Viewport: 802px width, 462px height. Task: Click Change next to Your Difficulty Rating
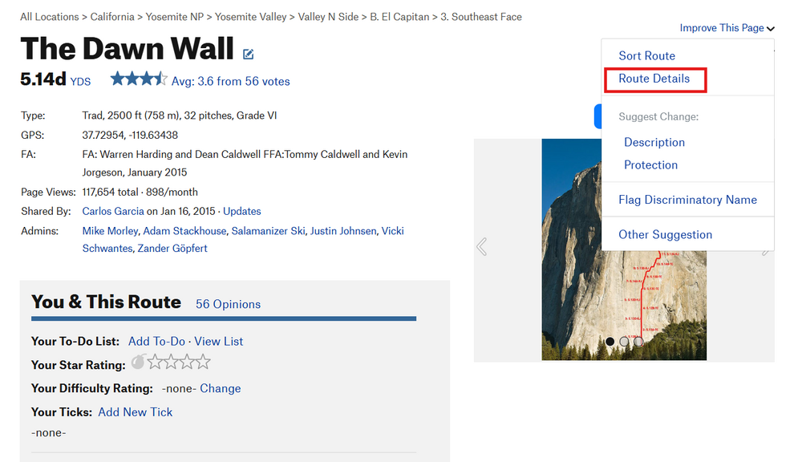click(220, 388)
